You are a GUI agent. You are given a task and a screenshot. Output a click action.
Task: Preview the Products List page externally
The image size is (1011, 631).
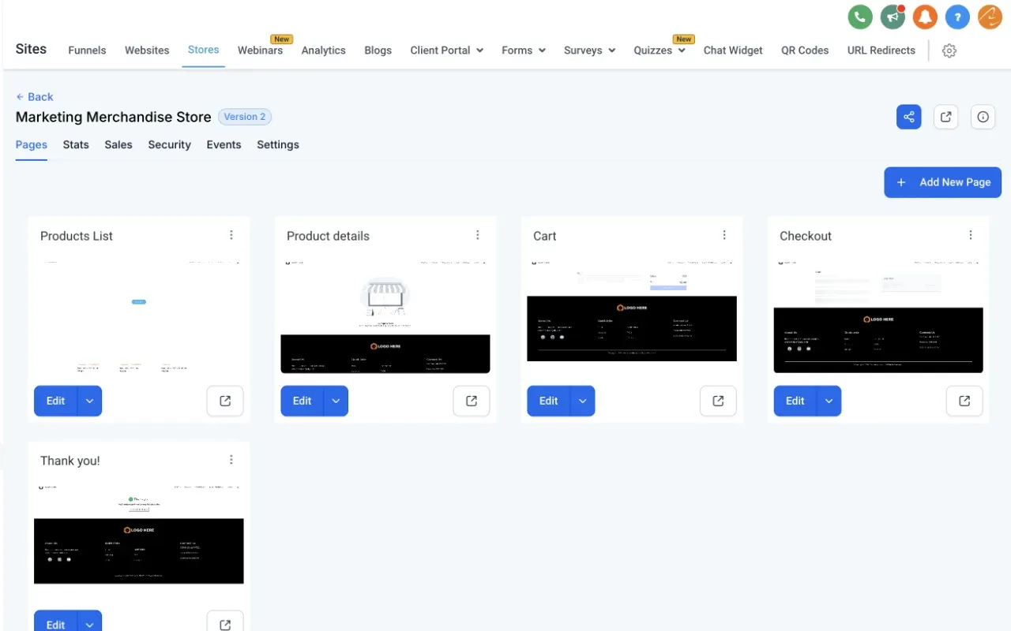pyautogui.click(x=224, y=401)
